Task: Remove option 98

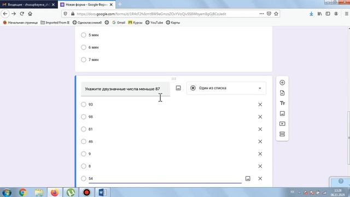Action: [260, 117]
